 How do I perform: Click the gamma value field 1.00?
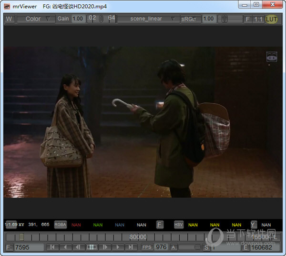209,19
